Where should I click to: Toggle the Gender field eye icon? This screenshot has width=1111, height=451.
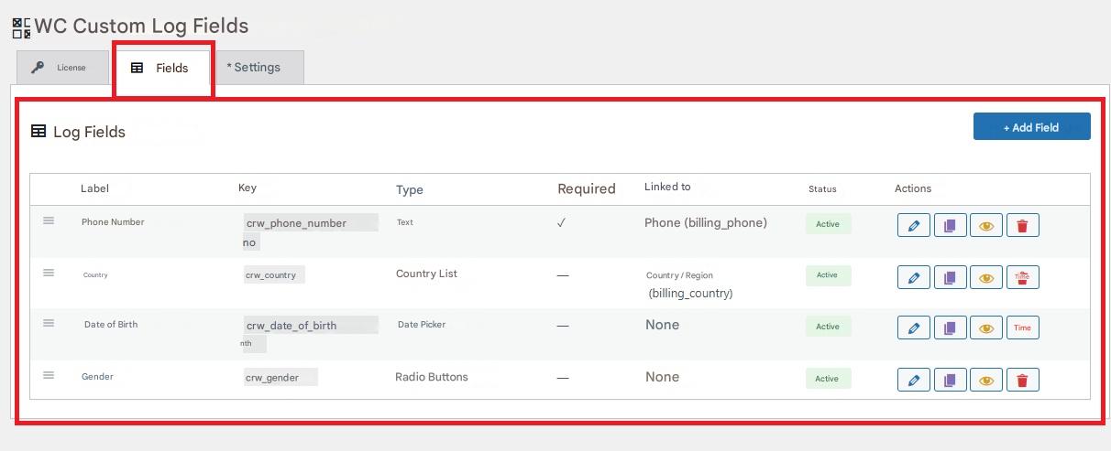tap(986, 380)
